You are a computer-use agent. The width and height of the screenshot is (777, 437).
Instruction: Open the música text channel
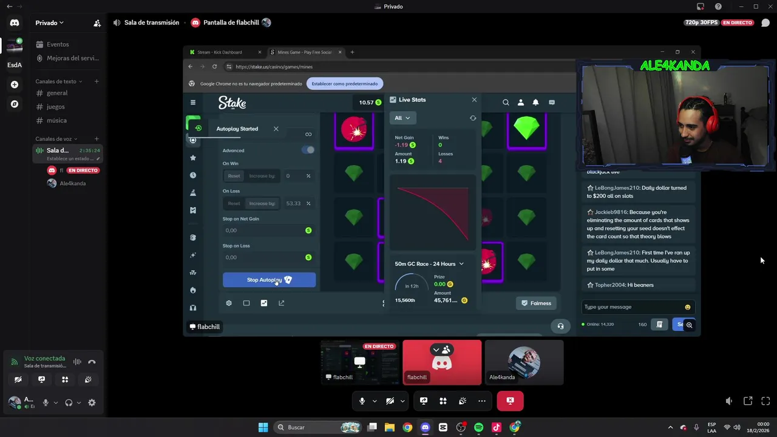pos(67,120)
